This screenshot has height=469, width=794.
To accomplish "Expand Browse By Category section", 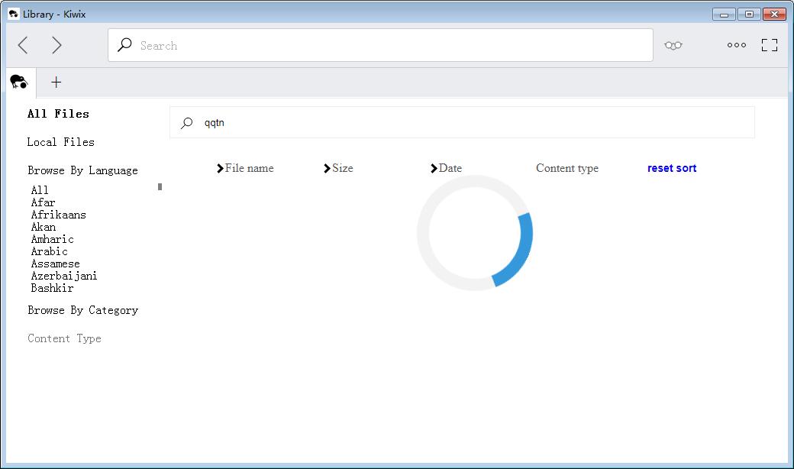I will 83,310.
